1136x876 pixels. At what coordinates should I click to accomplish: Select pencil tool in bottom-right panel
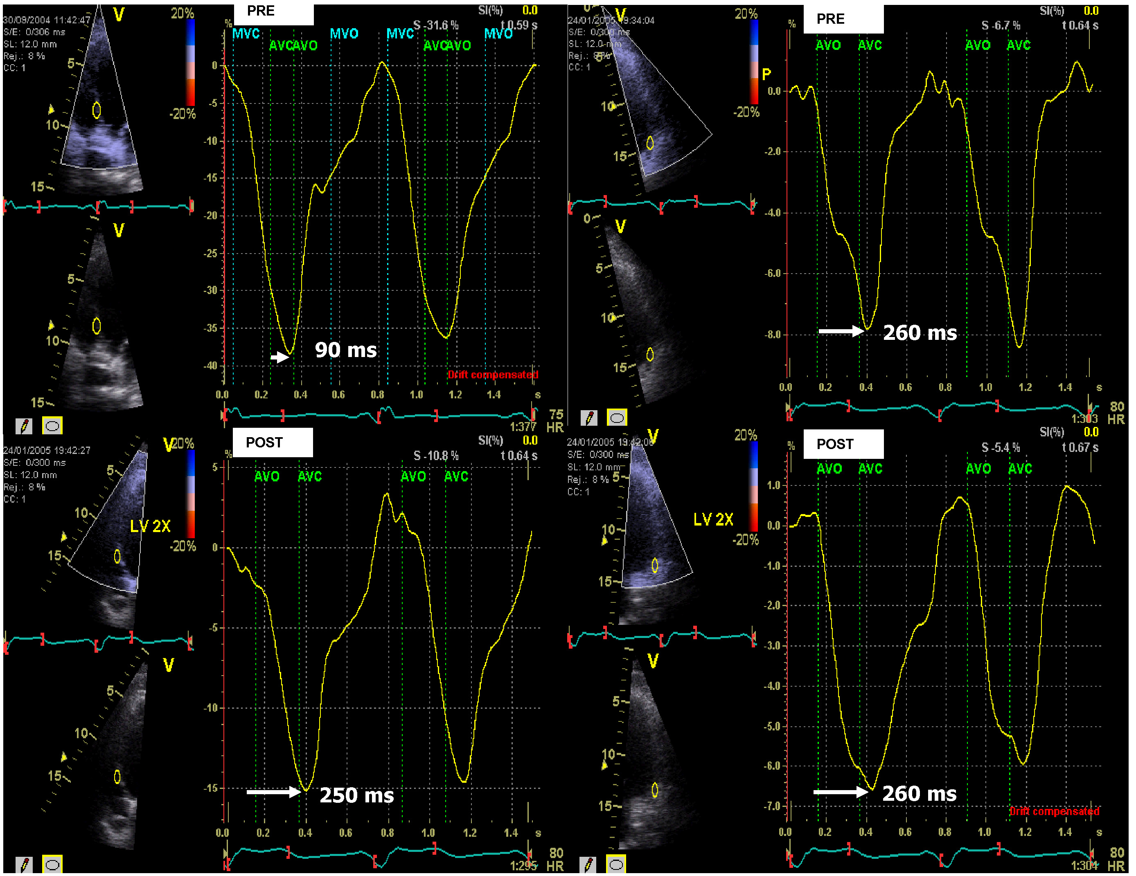[588, 865]
